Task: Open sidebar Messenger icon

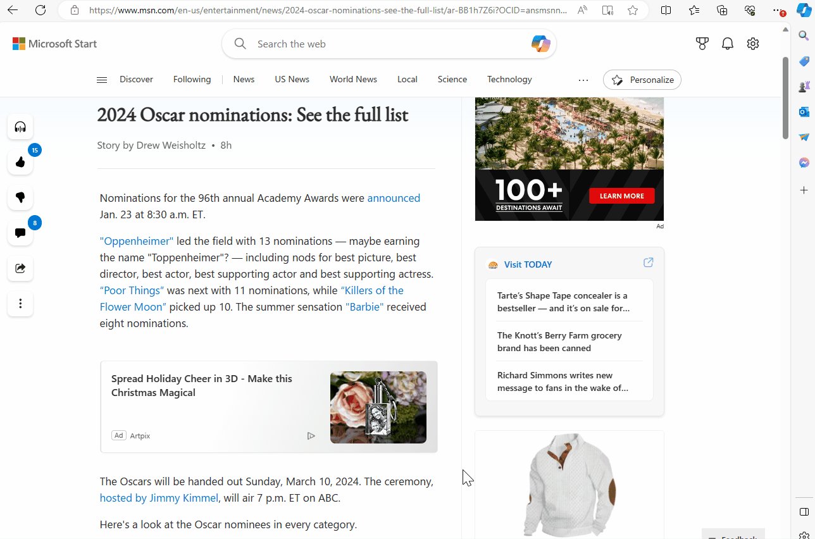Action: point(804,163)
